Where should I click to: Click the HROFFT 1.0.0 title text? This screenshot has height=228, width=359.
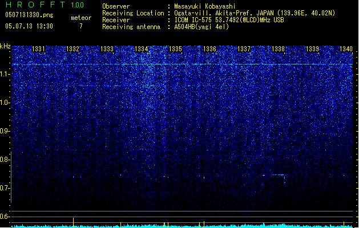point(45,5)
